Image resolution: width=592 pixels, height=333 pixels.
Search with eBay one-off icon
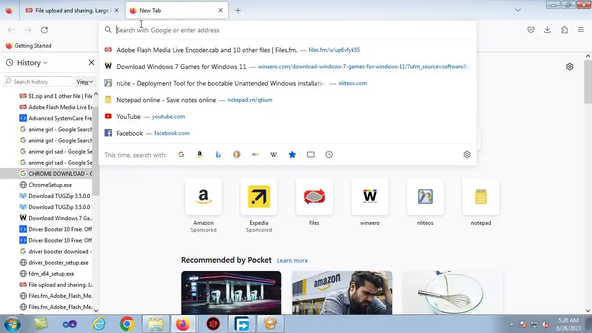click(255, 154)
